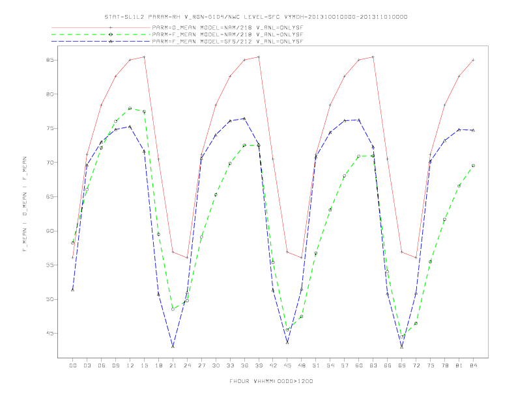516x398 pixels.
Task: Click green NAM circle data point at hour 84
Action: 474,166
